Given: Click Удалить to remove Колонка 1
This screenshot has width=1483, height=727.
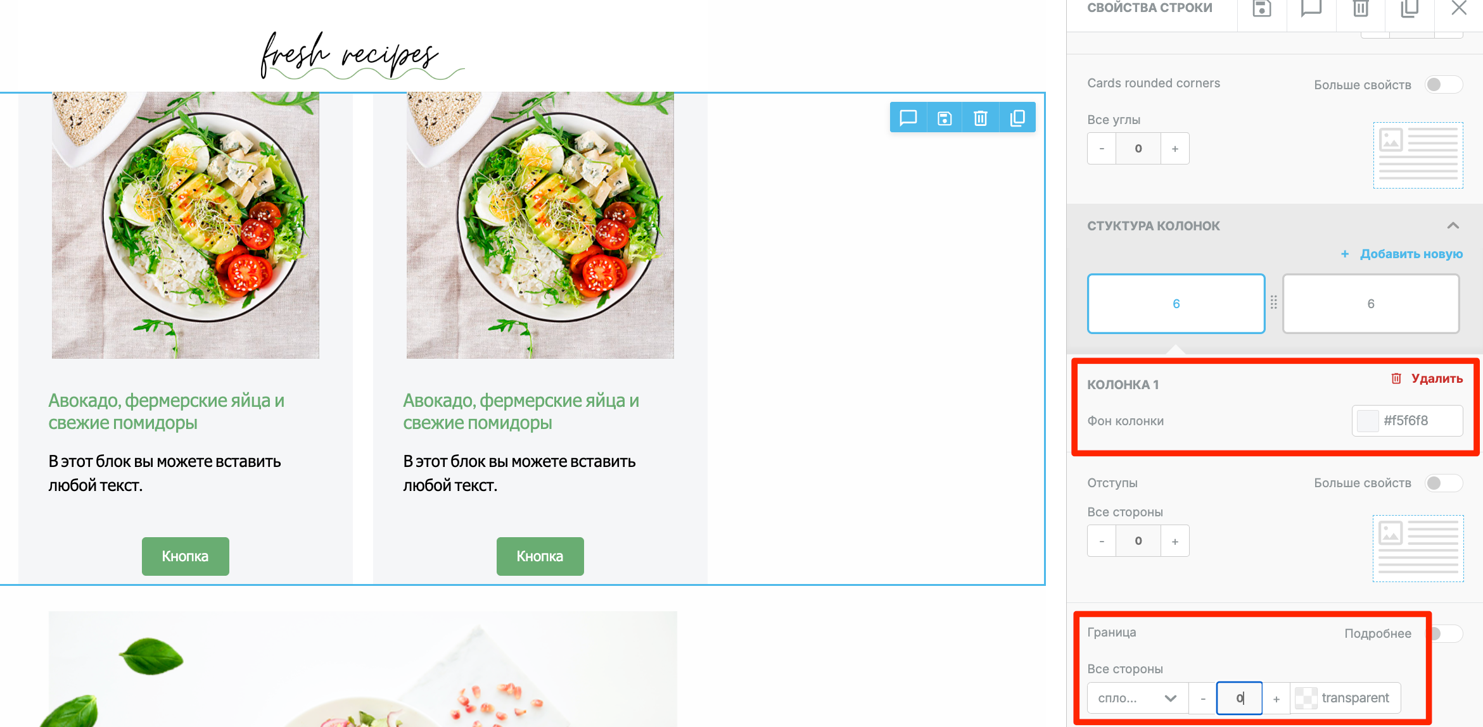Looking at the screenshot, I should pyautogui.click(x=1427, y=378).
